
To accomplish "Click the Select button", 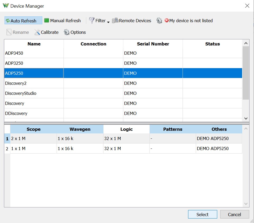I will pyautogui.click(x=202, y=215).
